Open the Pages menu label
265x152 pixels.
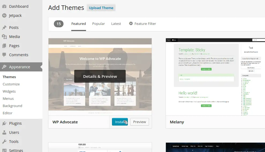coord(14,46)
